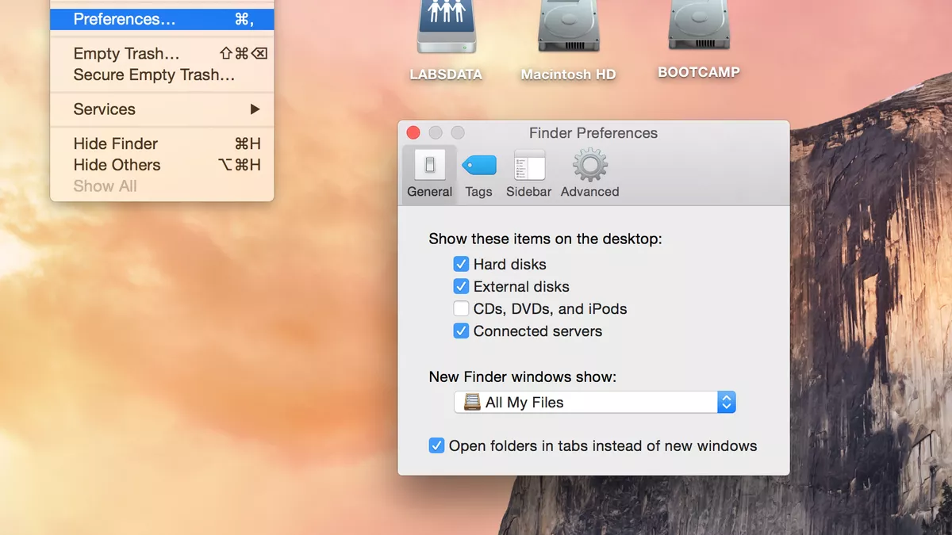
Task: Click the Sidebar tab label
Action: pyautogui.click(x=529, y=192)
